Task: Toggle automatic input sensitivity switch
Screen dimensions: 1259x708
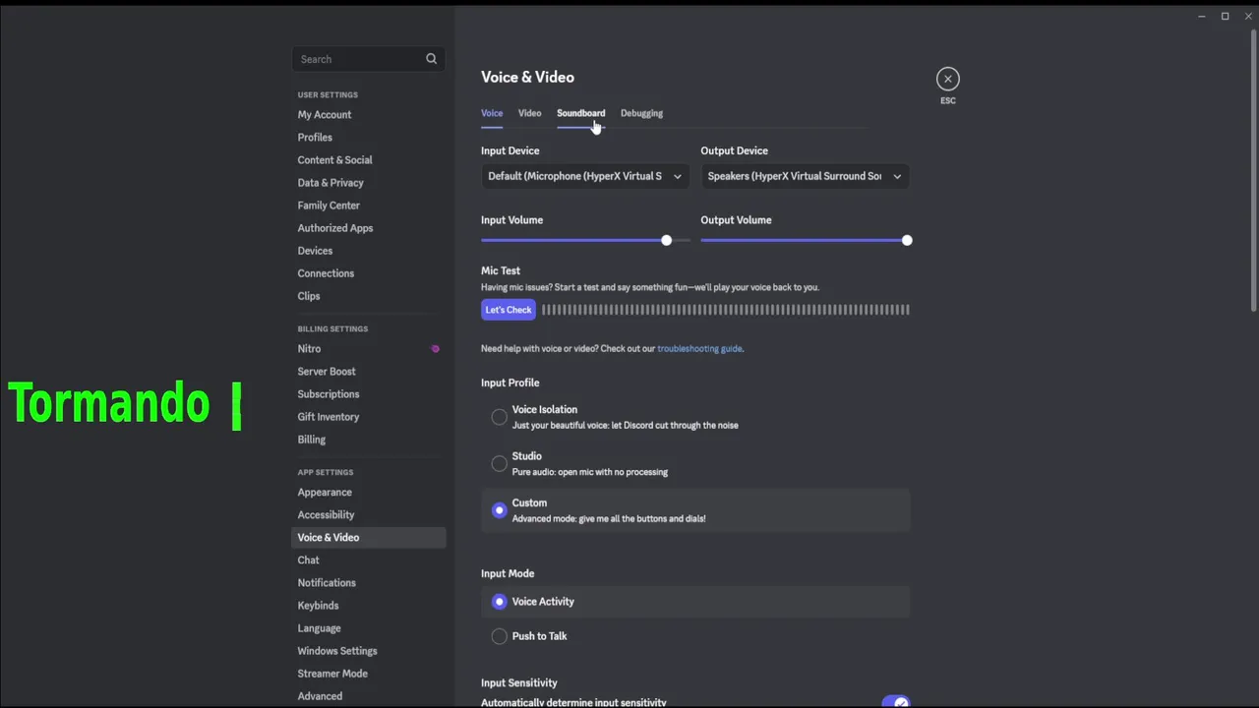Action: tap(896, 702)
